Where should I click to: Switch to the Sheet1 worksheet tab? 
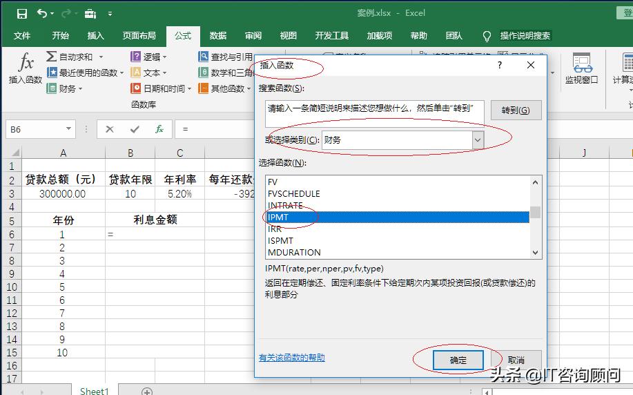click(95, 391)
